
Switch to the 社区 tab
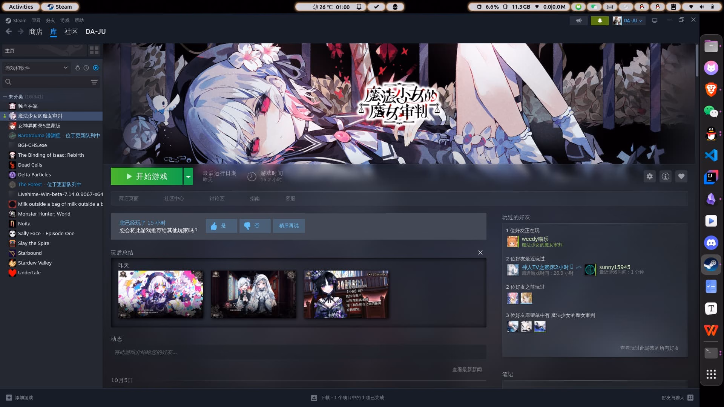(71, 32)
